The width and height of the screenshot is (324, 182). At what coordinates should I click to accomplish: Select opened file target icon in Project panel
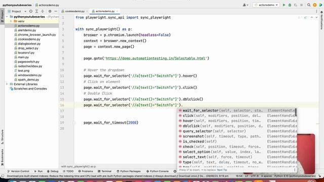point(31,11)
